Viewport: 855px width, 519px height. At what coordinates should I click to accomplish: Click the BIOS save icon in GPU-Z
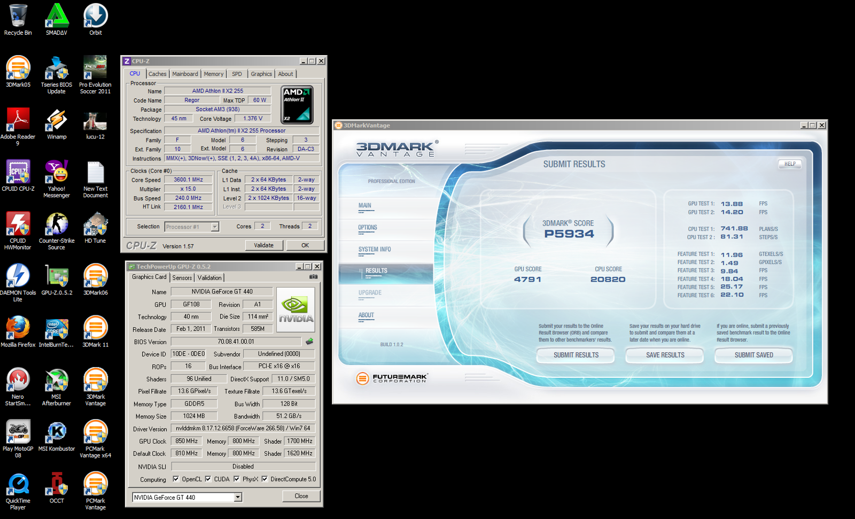(309, 341)
